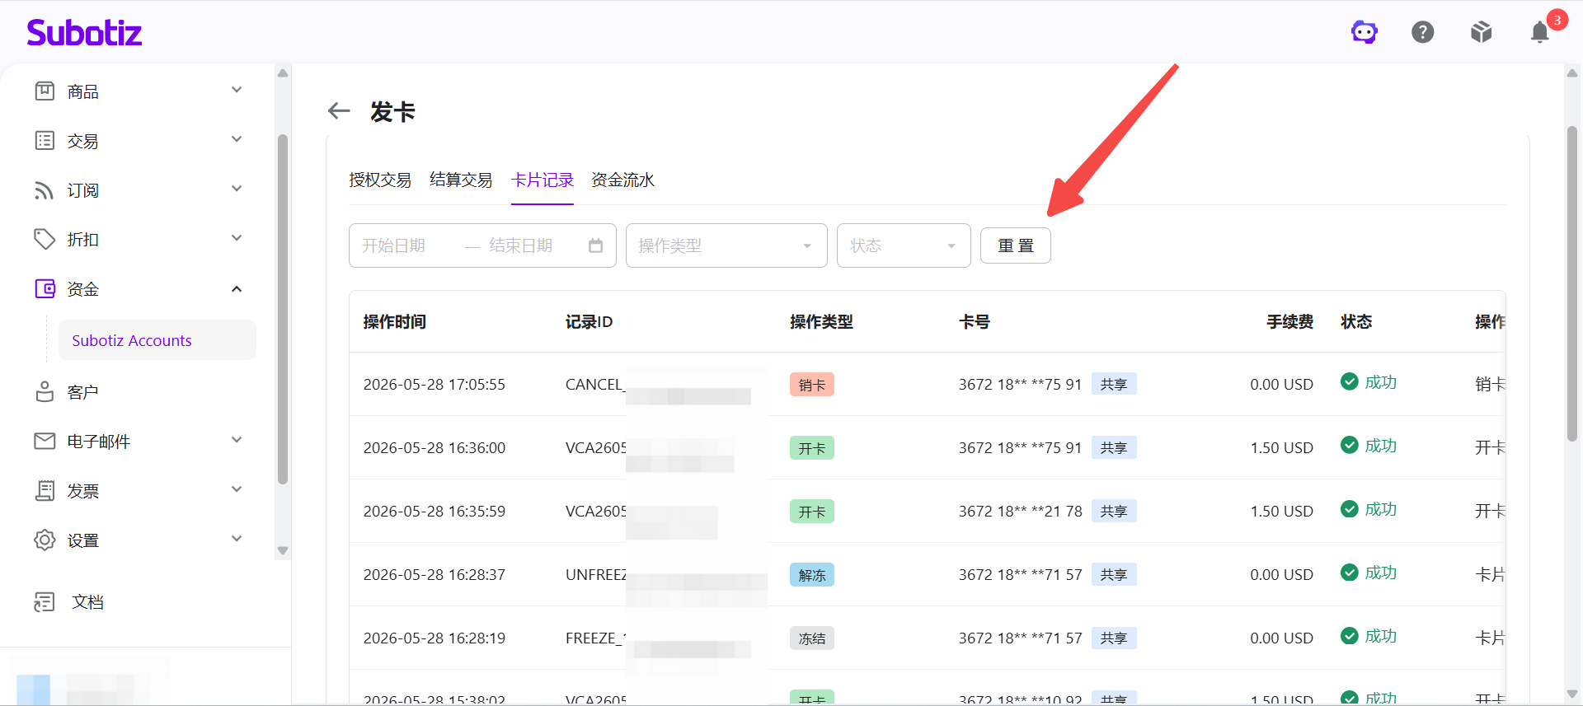The image size is (1583, 706).
Task: Click the 冻结 operation type tag
Action: tap(812, 638)
